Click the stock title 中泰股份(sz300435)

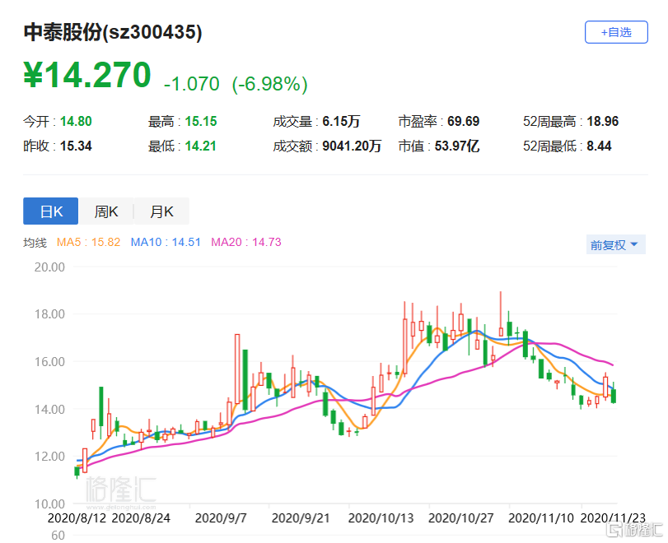point(113,32)
